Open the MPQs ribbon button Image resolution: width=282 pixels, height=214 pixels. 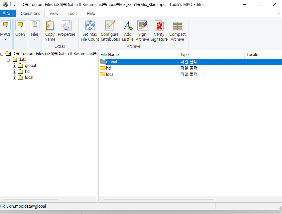click(x=6, y=33)
